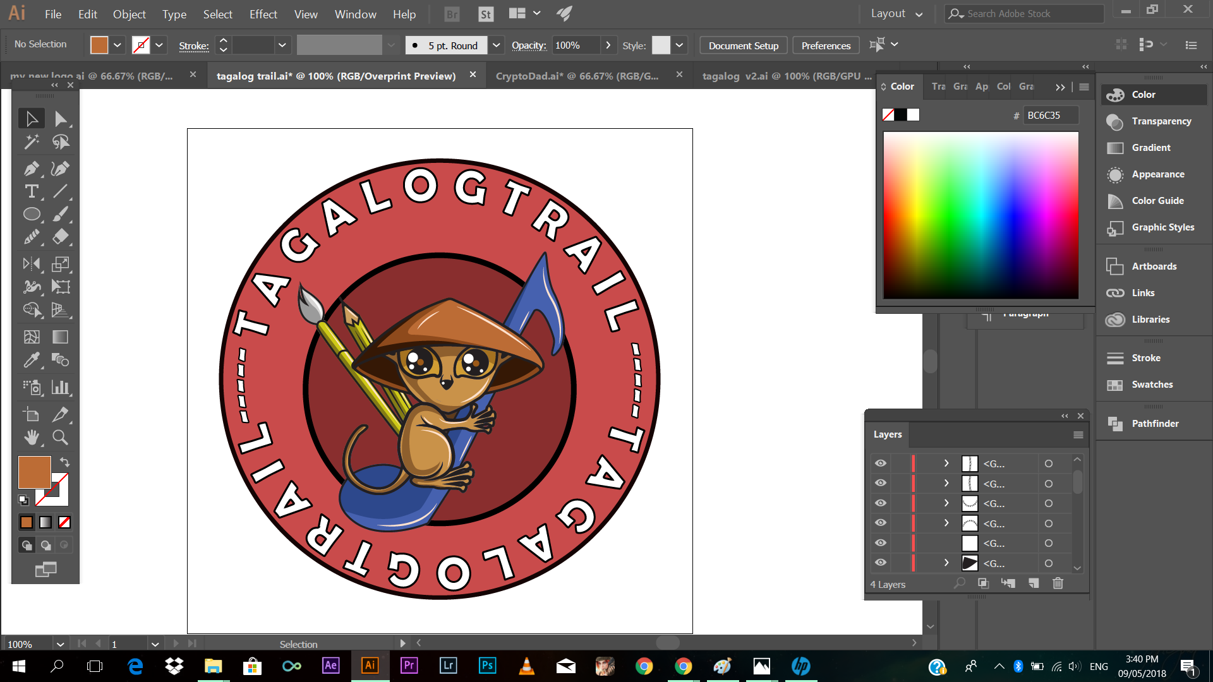This screenshot has height=682, width=1213.
Task: Click the hex color value field
Action: point(1050,115)
